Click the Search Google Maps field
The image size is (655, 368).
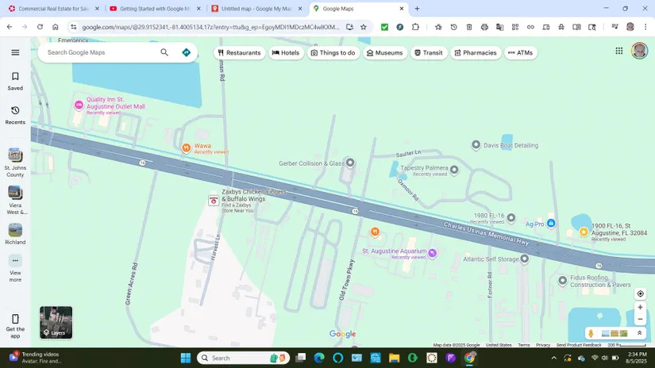point(99,52)
